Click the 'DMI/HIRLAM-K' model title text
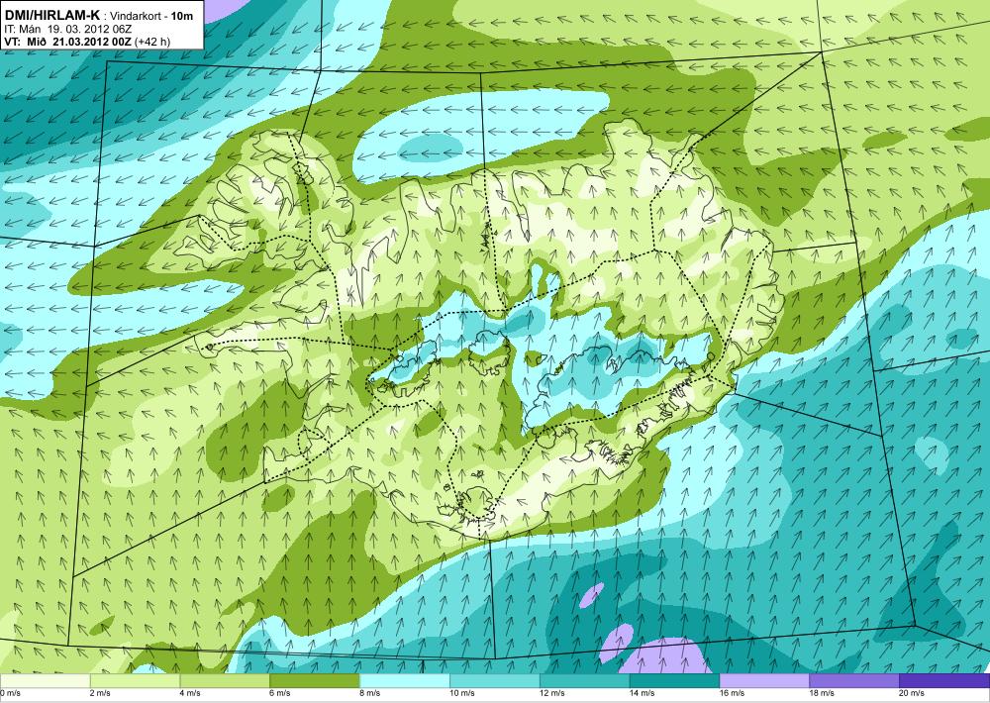 [x=51, y=15]
